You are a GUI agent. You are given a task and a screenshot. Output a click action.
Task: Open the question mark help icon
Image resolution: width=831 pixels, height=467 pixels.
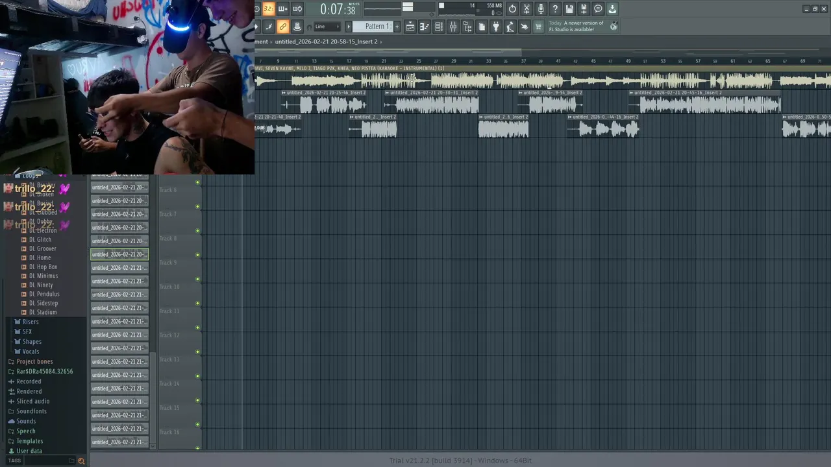coord(555,9)
